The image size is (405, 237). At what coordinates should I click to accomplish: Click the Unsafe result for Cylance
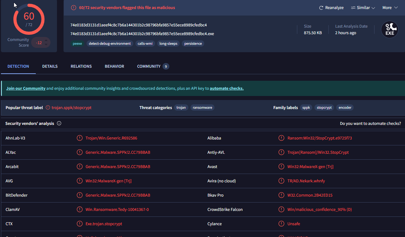(294, 224)
